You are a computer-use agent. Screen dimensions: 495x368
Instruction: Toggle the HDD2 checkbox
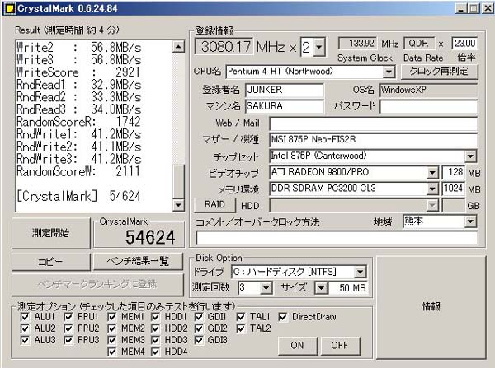click(155, 328)
